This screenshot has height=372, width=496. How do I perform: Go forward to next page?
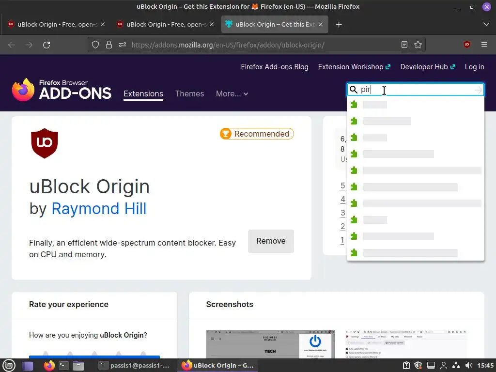pyautogui.click(x=29, y=45)
